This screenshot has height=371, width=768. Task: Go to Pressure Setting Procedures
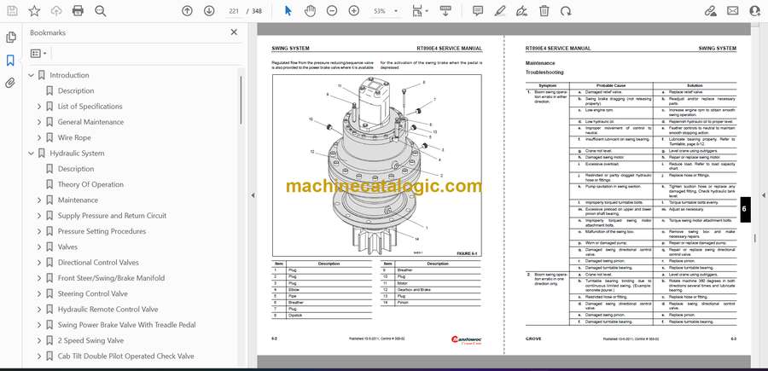(x=102, y=231)
